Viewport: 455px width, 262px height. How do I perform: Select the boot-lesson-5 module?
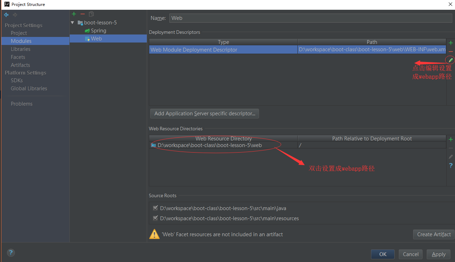coord(100,23)
